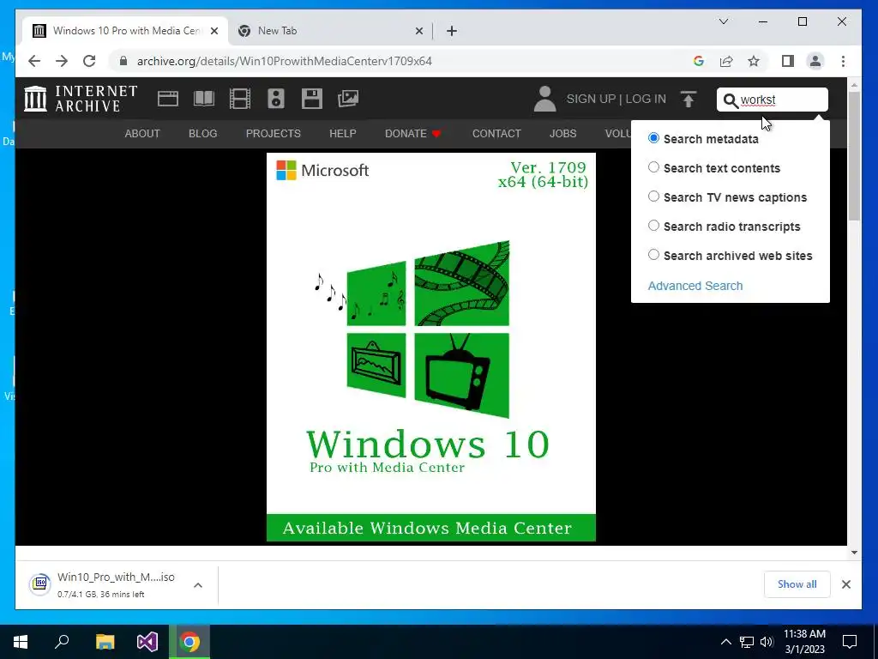Image resolution: width=878 pixels, height=659 pixels.
Task: Close the Windows 10 Pro tab
Action: (214, 31)
